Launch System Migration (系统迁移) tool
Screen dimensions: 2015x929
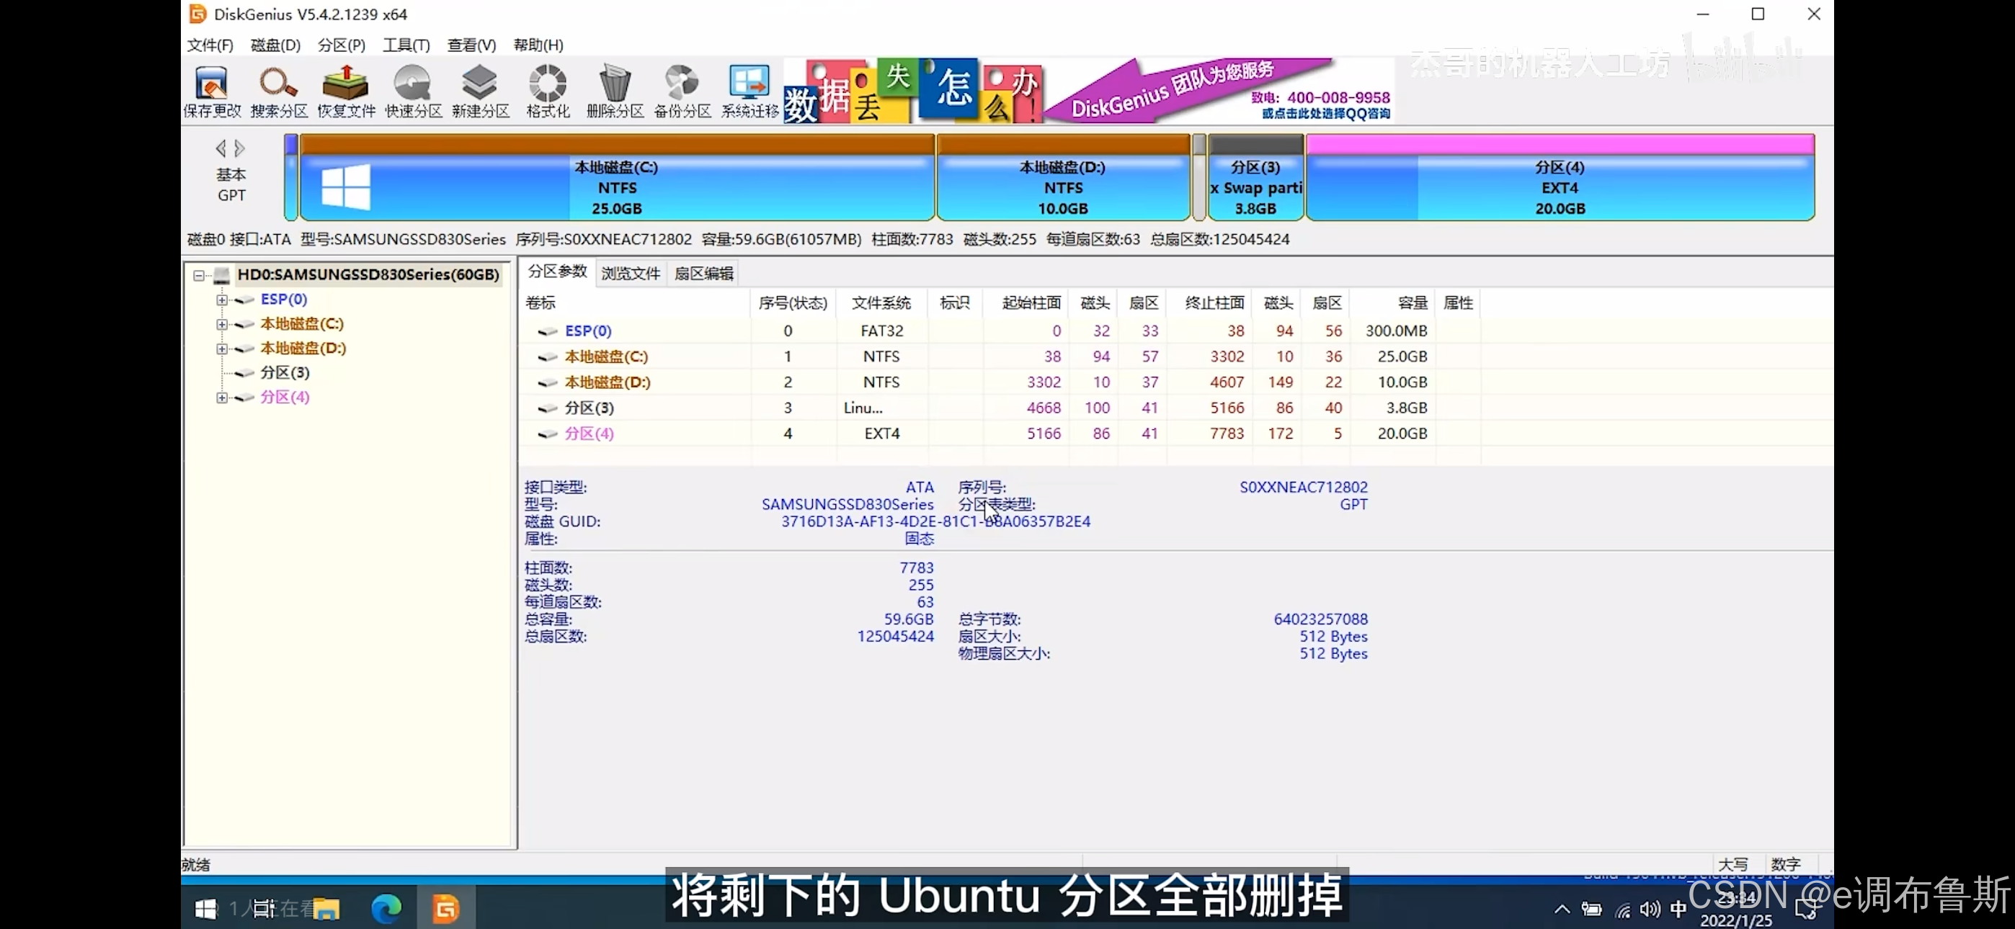coord(749,91)
